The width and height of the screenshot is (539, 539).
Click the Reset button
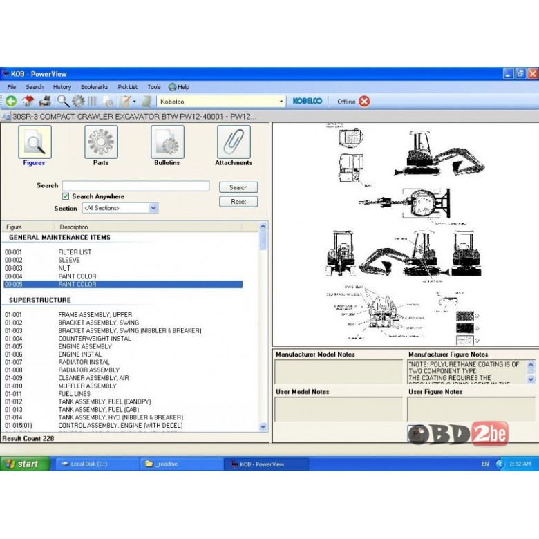(x=238, y=202)
